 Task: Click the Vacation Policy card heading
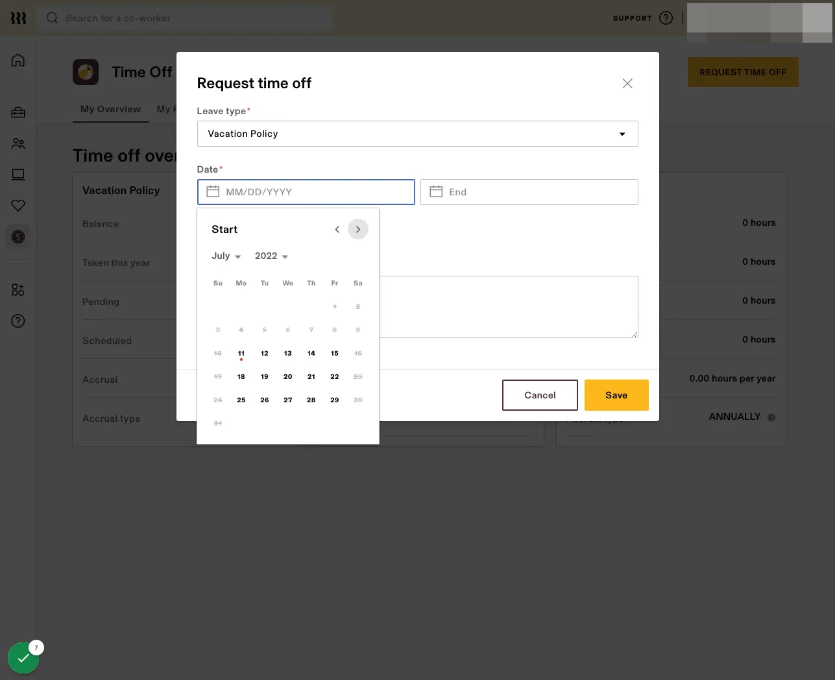[121, 190]
